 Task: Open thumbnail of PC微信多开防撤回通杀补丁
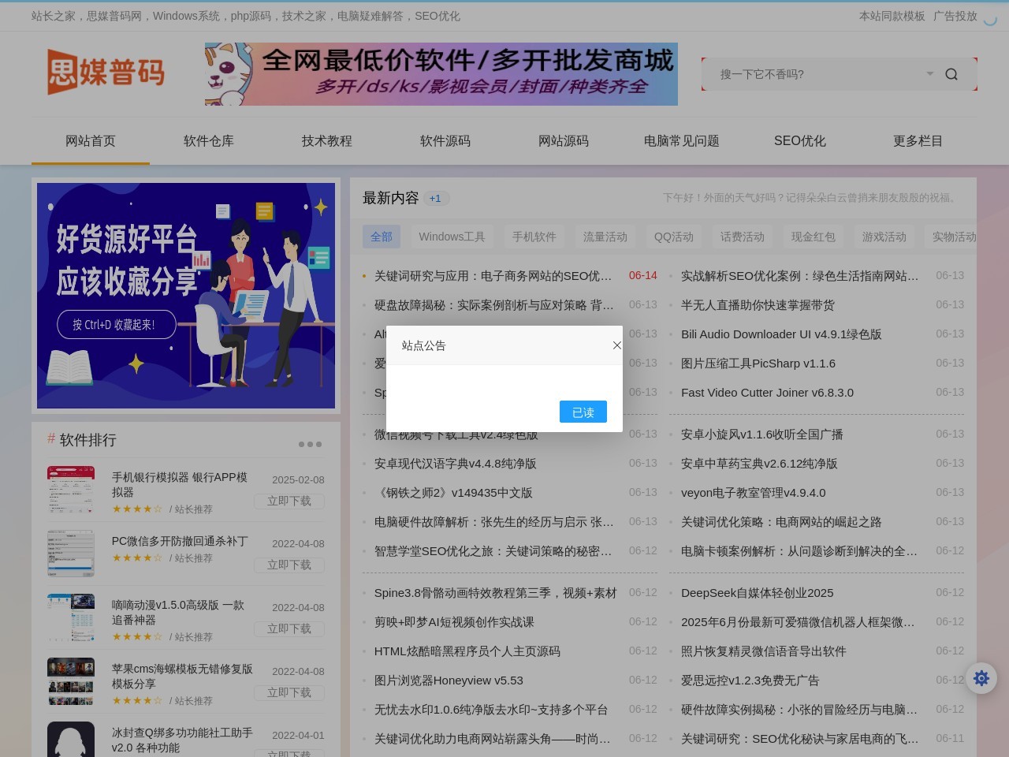point(71,553)
